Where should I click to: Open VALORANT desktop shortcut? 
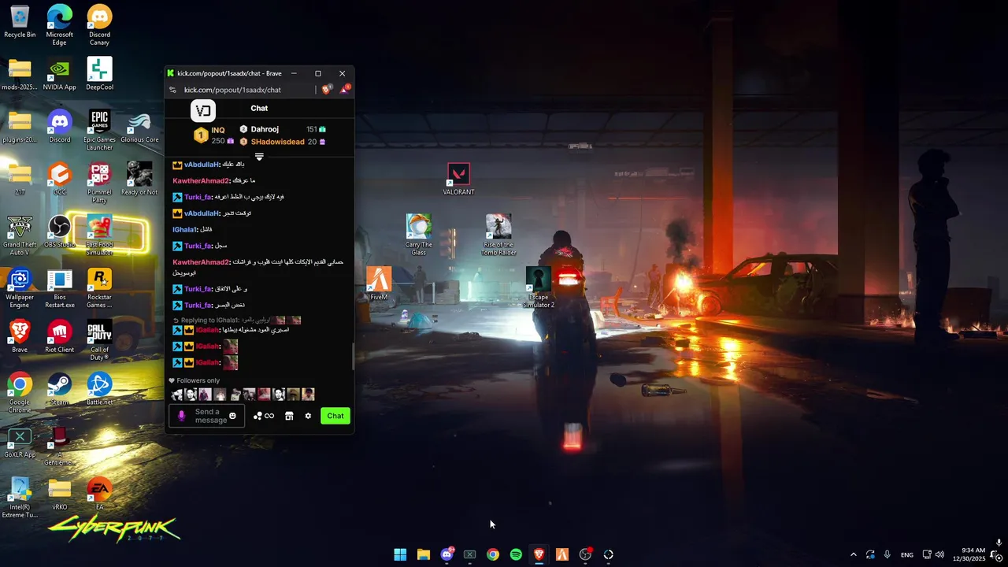click(458, 180)
